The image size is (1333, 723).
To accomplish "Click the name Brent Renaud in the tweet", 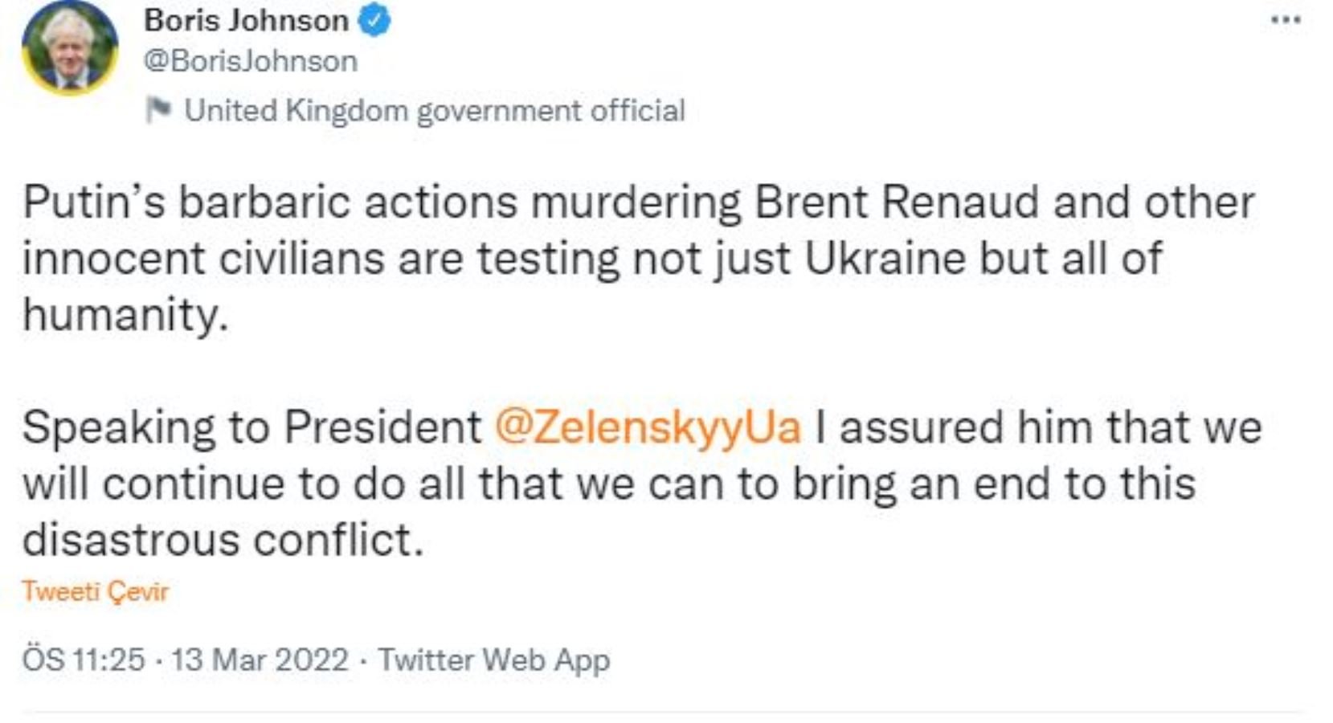I will tap(896, 202).
